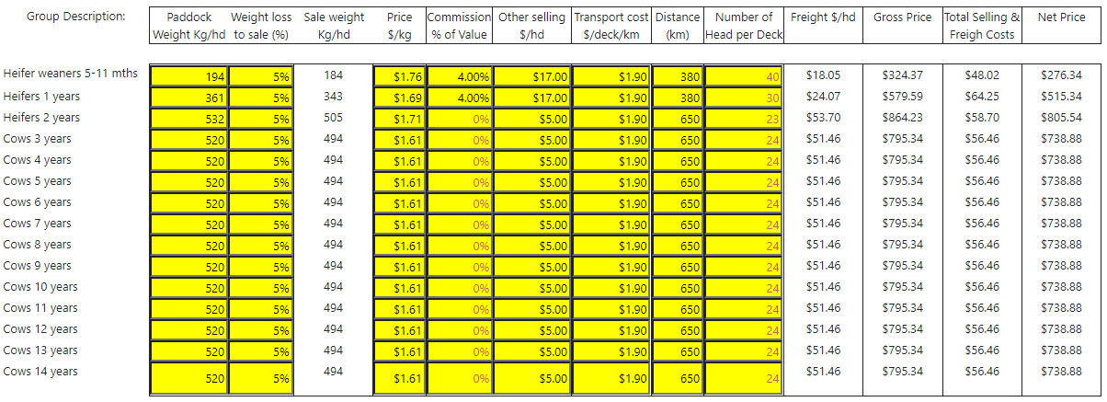Click the Group Description label
The height and width of the screenshot is (402, 1107).
coord(76,17)
